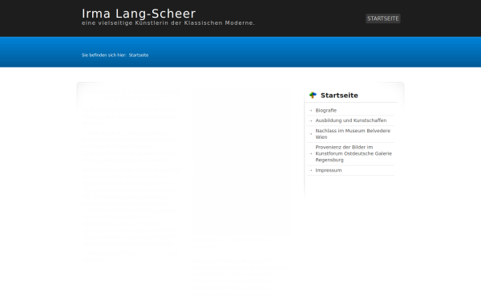481x301 pixels.
Task: Open Provenienz der Bilder Regensburg page
Action: [x=354, y=153]
